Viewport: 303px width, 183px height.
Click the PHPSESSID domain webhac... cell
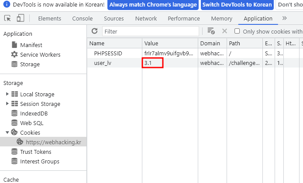(x=212, y=53)
